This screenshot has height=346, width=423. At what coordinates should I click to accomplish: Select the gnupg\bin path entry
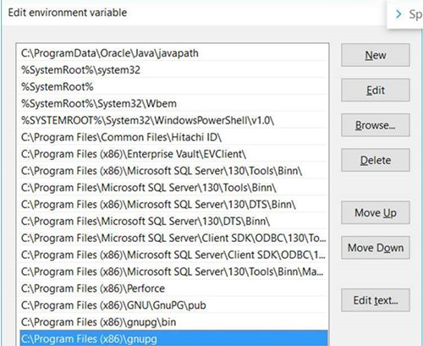[173, 322]
